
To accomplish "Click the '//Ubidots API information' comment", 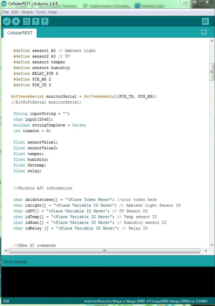I will pos(43,188).
